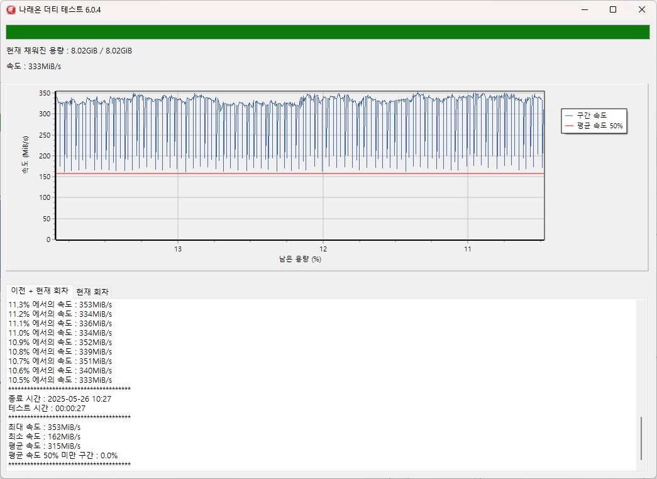Select the '구간 속도' legend entry

(x=591, y=115)
